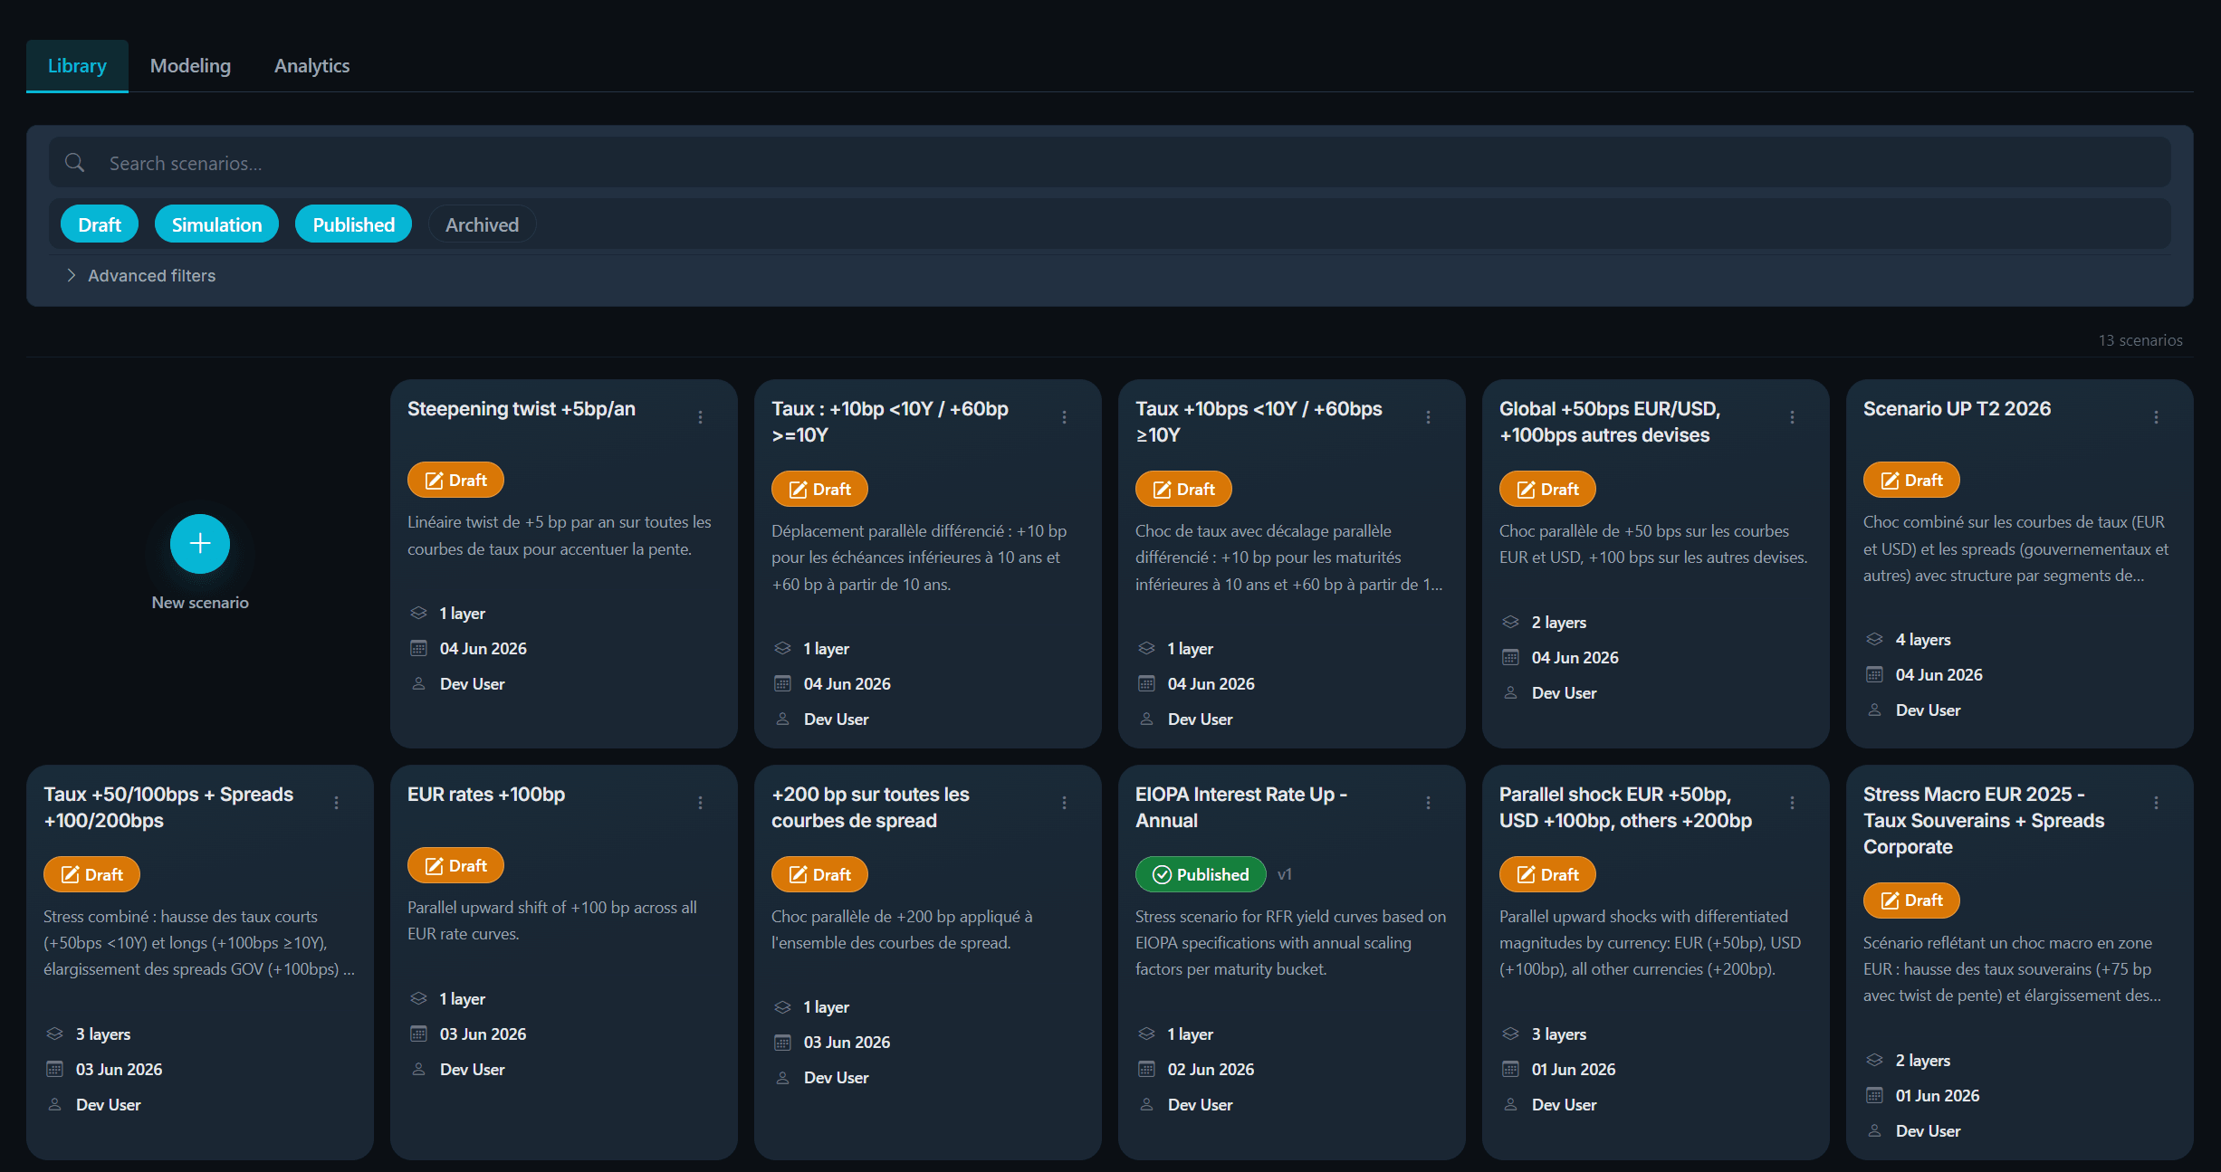Click the search magnifier icon
Image resolution: width=2221 pixels, height=1172 pixels.
75,163
